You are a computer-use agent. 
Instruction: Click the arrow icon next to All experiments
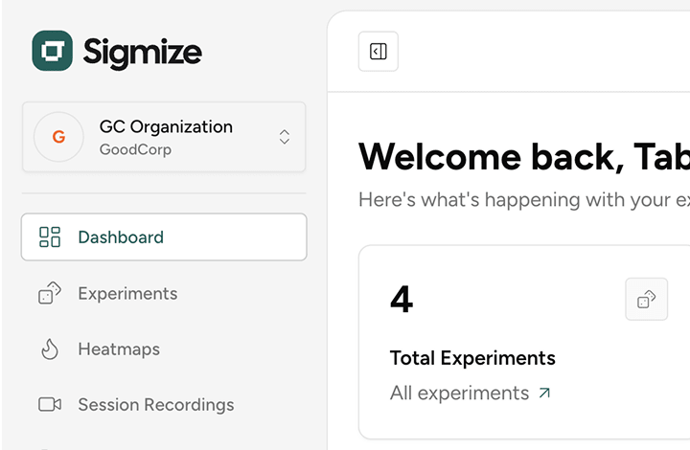pos(544,393)
